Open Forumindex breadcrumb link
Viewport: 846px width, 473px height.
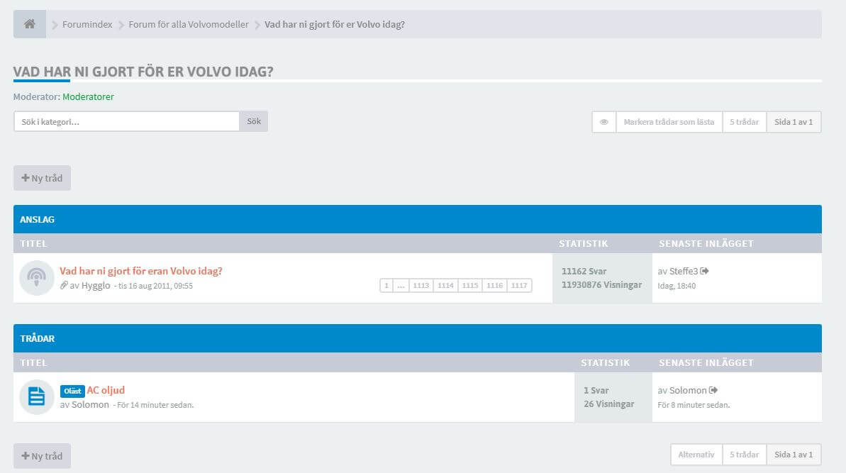click(87, 24)
